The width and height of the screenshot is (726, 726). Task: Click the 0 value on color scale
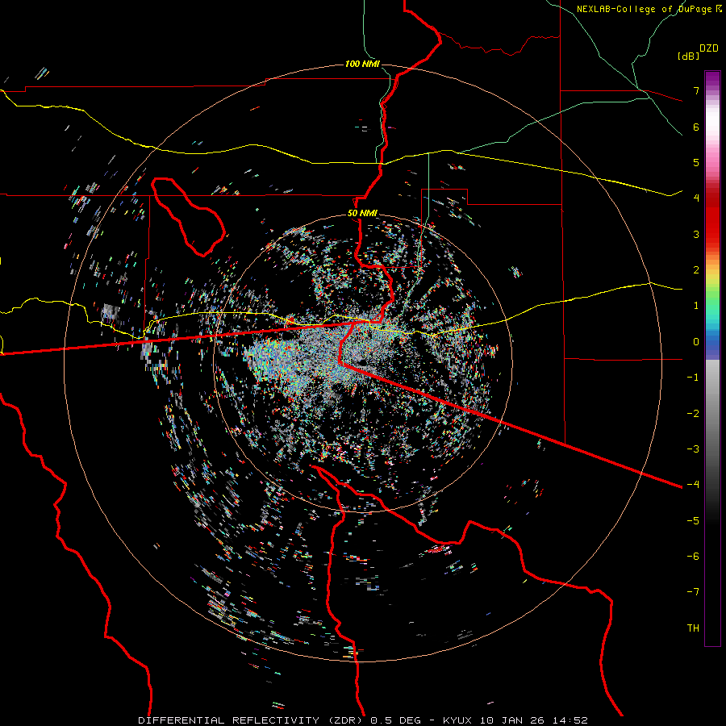(x=696, y=342)
